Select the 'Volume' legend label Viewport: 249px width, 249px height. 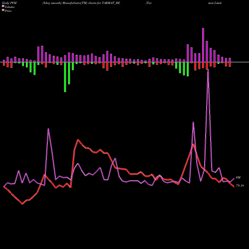point(9,7)
